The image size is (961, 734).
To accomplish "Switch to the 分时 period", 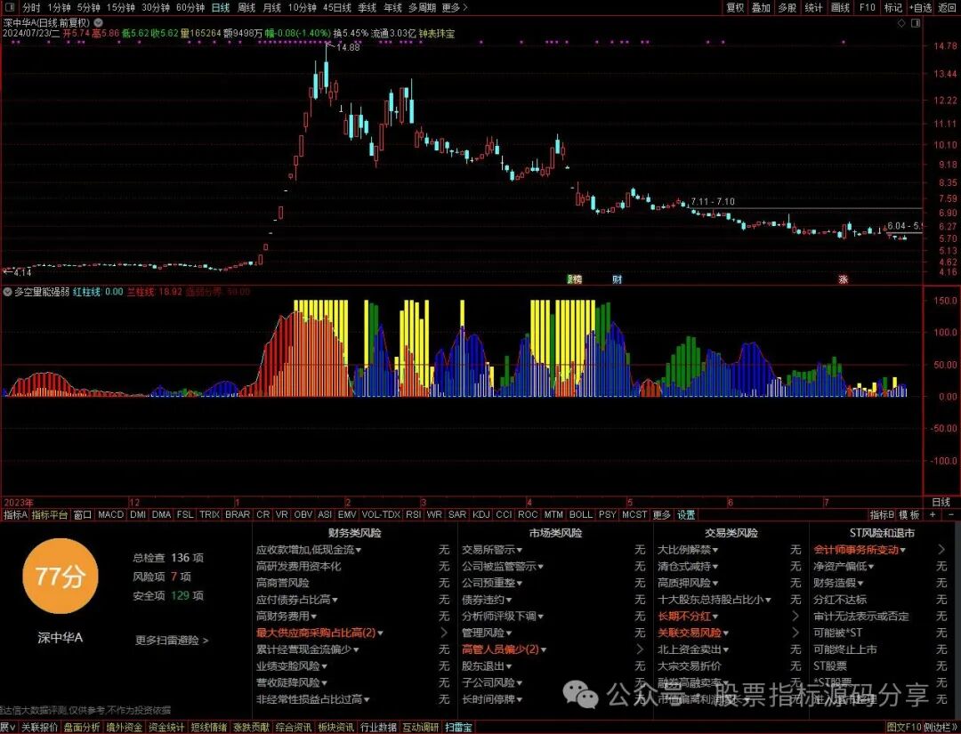I will (31, 7).
